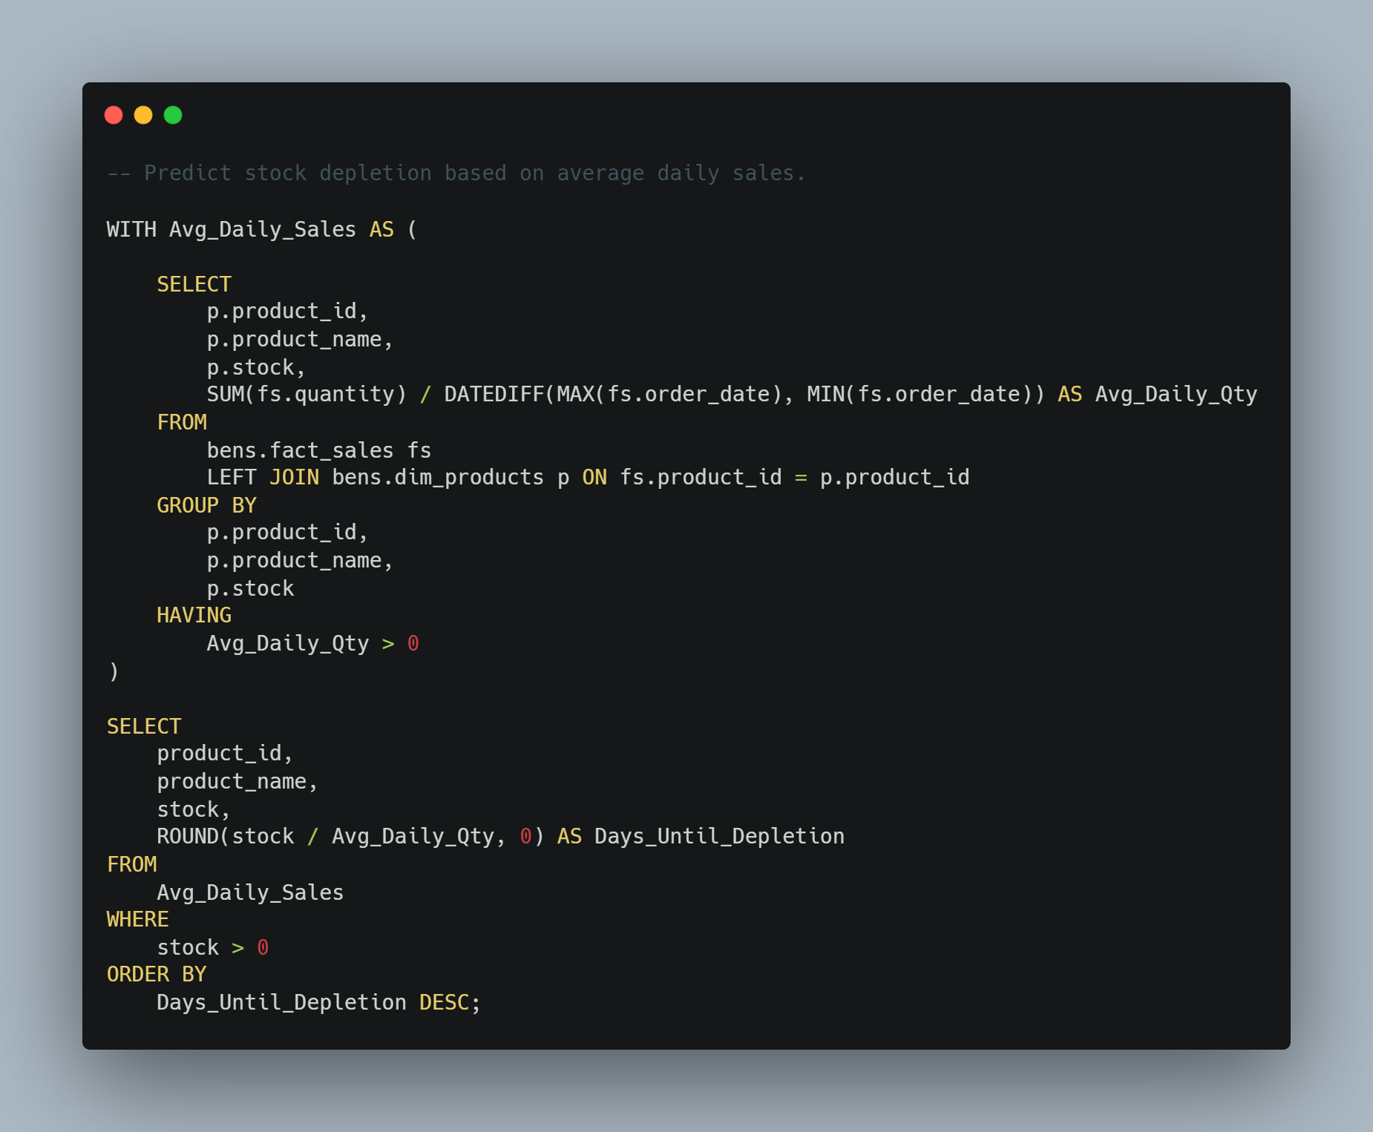The height and width of the screenshot is (1132, 1373).
Task: Click 'Days_Until_Depletion DESC;' line
Action: pos(319,1002)
